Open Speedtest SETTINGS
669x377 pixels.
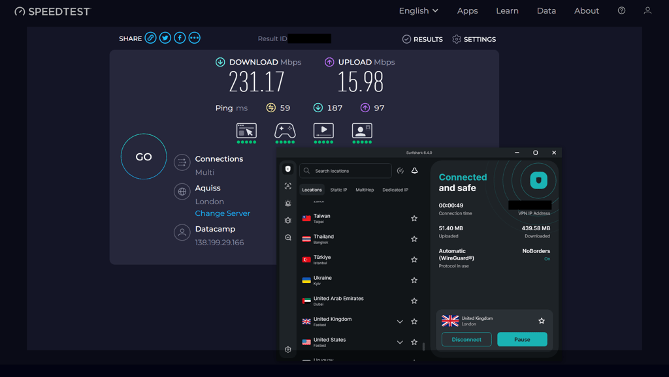click(x=474, y=39)
